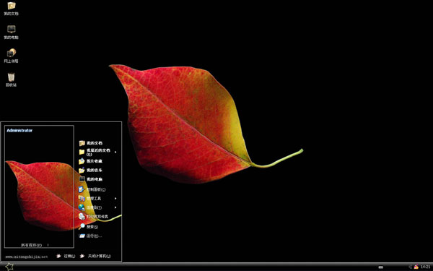The height and width of the screenshot is (271, 433).
Task: Select the 回收站 recycle bin desktop icon
Action: (x=11, y=80)
